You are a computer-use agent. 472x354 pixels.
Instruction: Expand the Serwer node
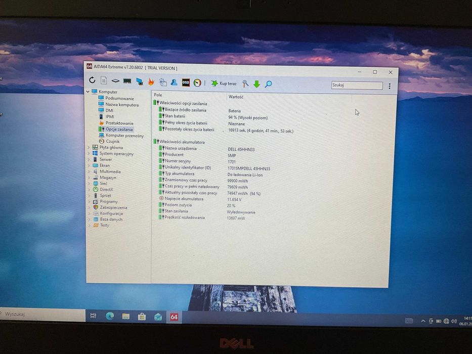coord(89,159)
